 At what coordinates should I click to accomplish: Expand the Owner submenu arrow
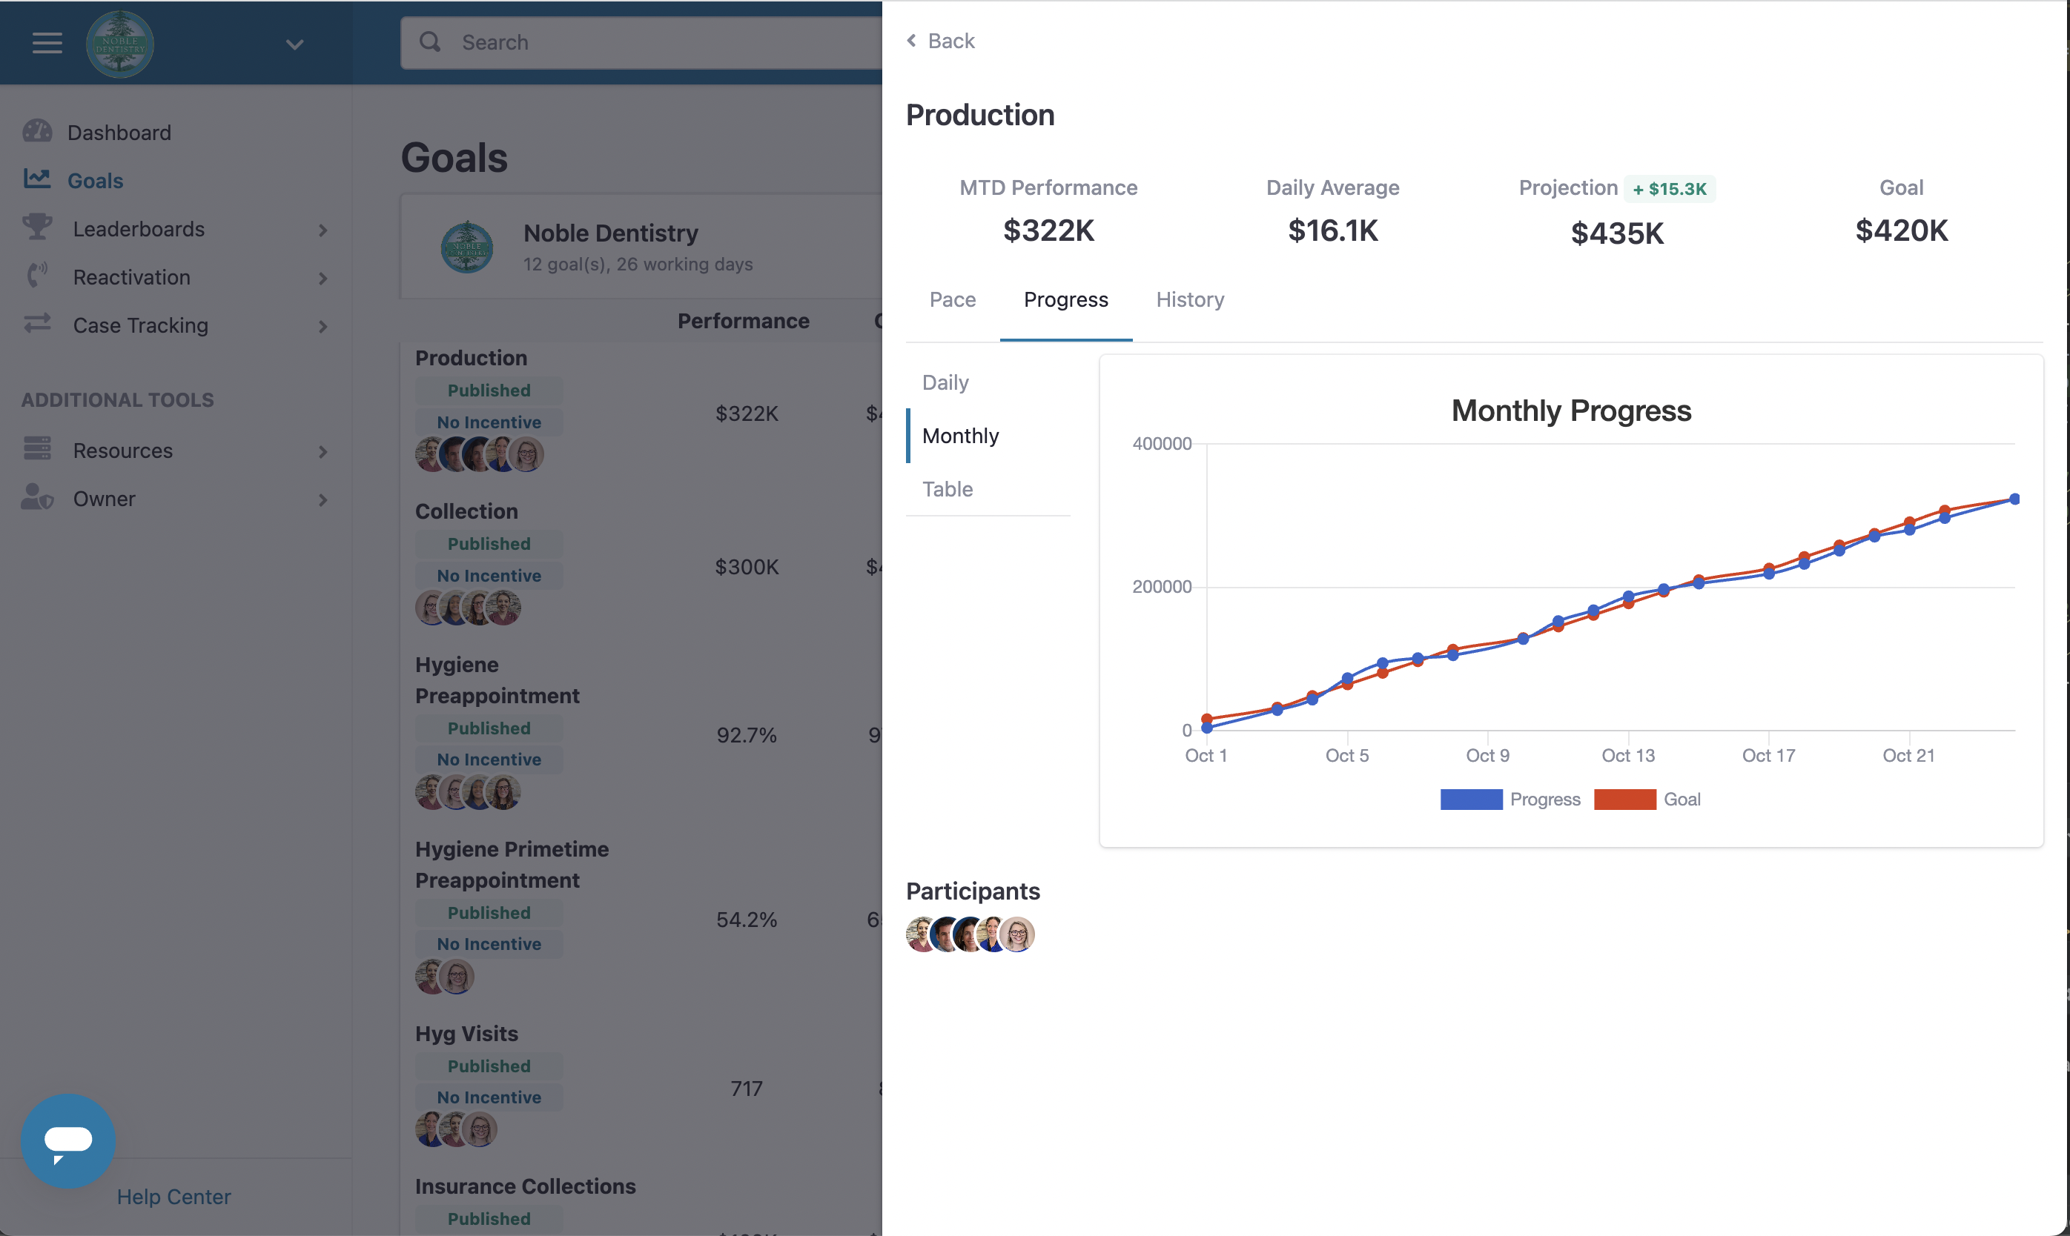(323, 499)
